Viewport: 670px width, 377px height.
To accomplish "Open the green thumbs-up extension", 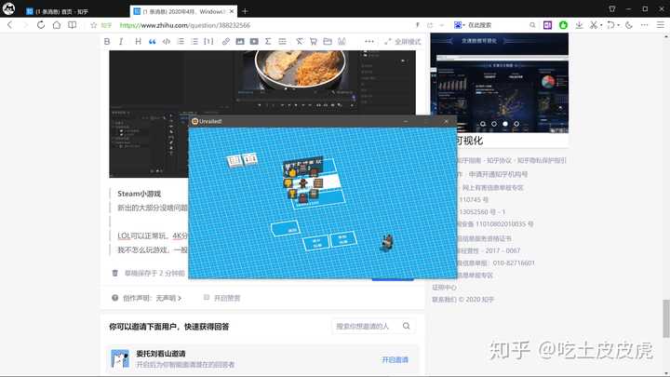I will pyautogui.click(x=563, y=25).
